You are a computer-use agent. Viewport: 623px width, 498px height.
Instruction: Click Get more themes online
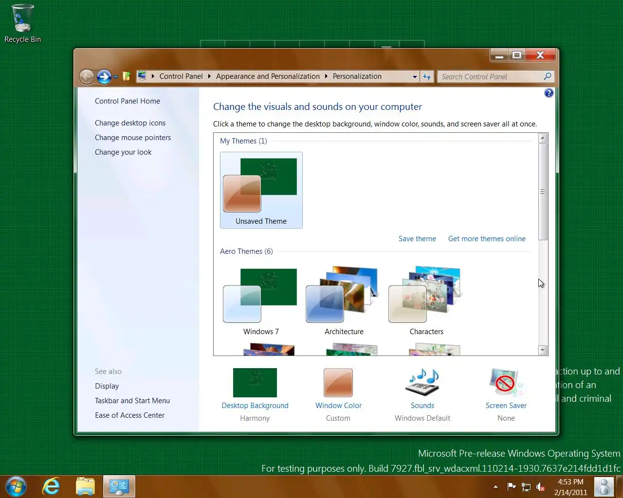(487, 239)
